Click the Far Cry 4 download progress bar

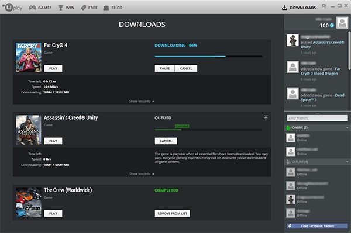click(208, 57)
